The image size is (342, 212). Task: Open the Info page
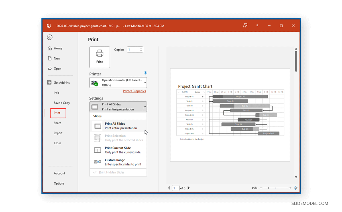[x=56, y=93]
